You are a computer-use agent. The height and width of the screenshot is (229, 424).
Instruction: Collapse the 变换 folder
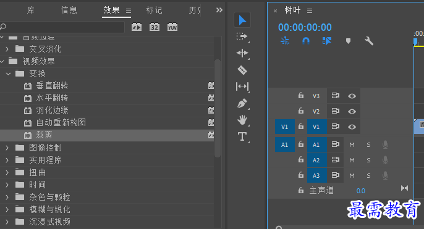tap(9, 73)
